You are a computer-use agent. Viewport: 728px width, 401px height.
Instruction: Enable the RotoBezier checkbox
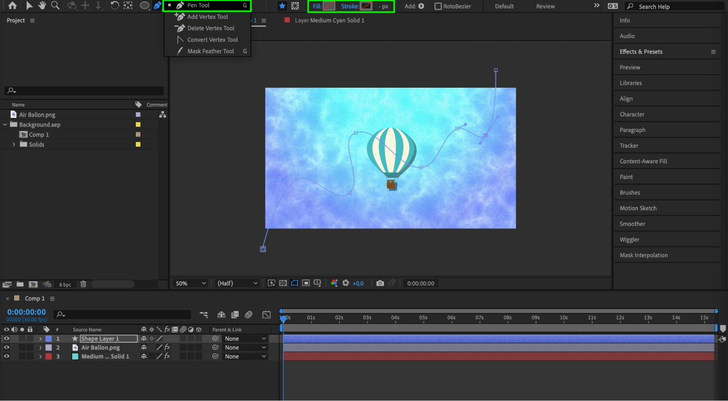click(438, 6)
